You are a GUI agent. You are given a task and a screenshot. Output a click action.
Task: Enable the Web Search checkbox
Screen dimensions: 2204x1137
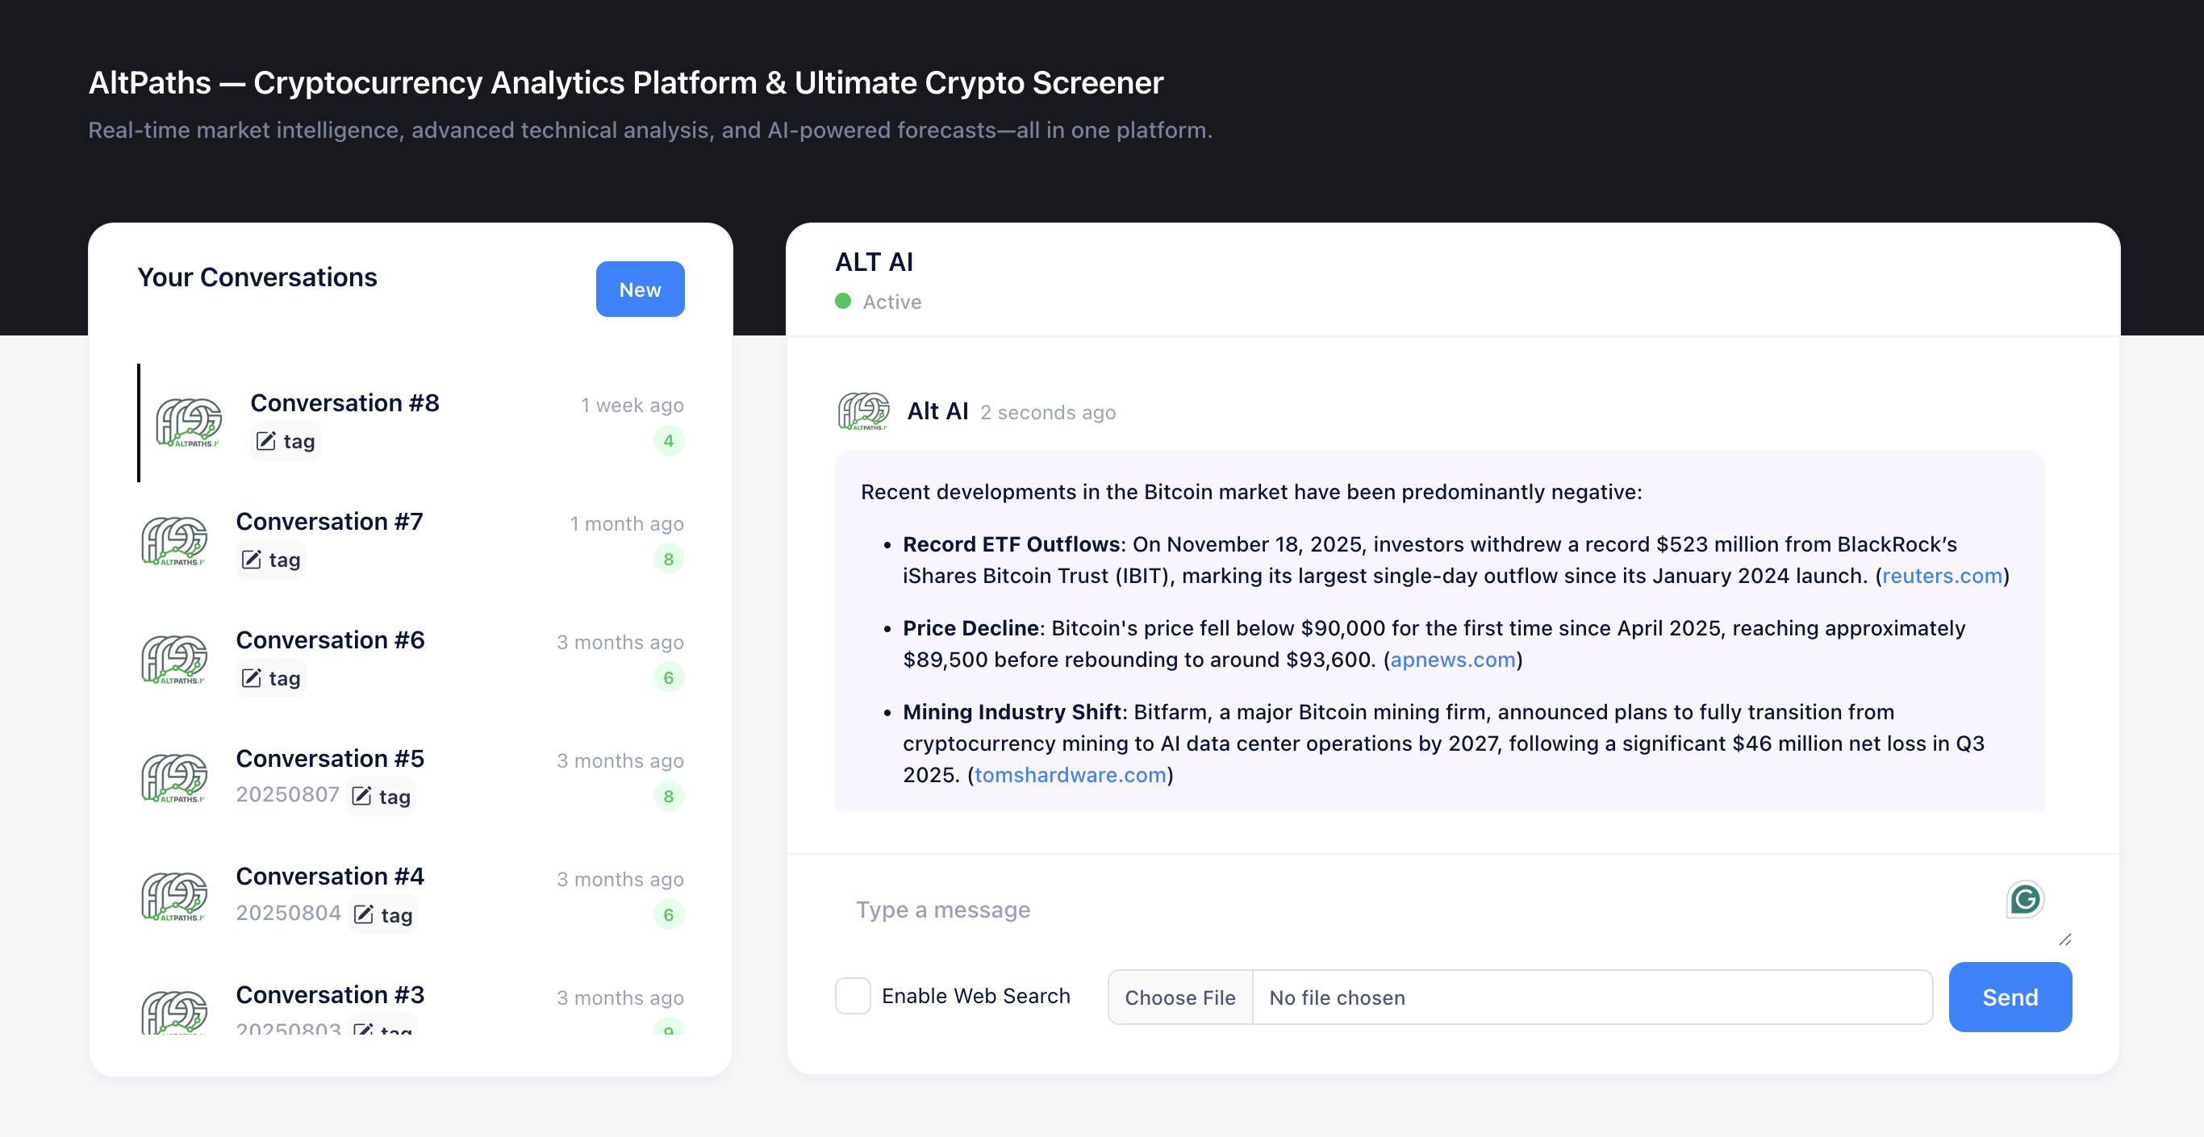(x=853, y=996)
